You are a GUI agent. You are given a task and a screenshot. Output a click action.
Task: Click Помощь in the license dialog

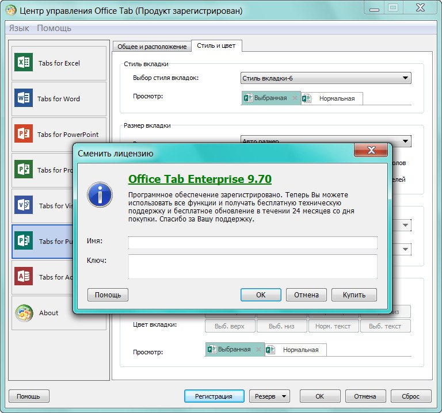(x=108, y=295)
